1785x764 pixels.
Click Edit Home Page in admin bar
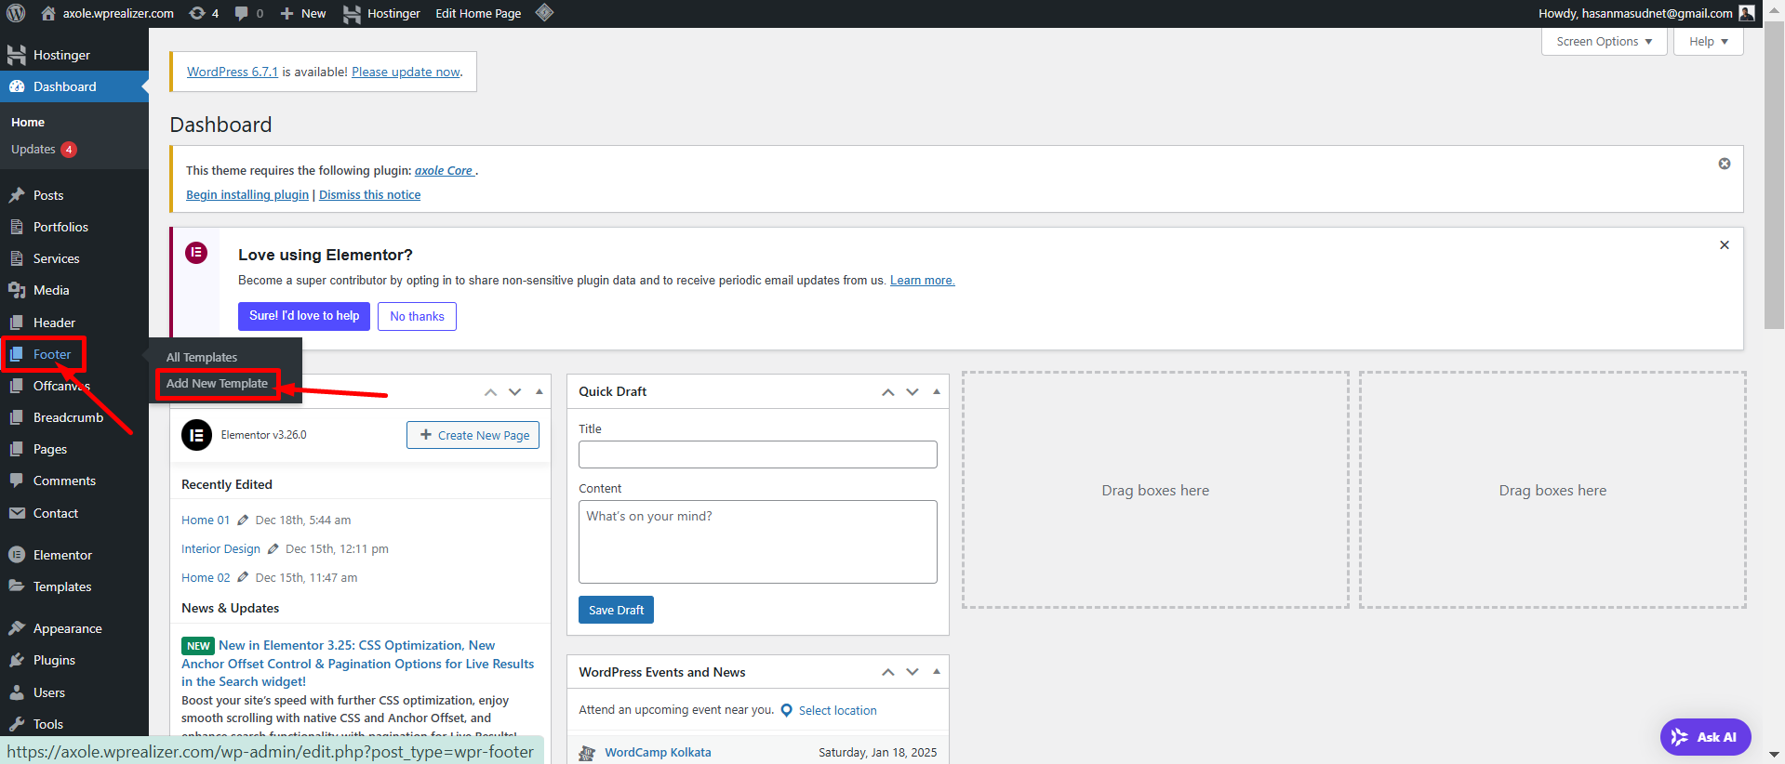[478, 13]
